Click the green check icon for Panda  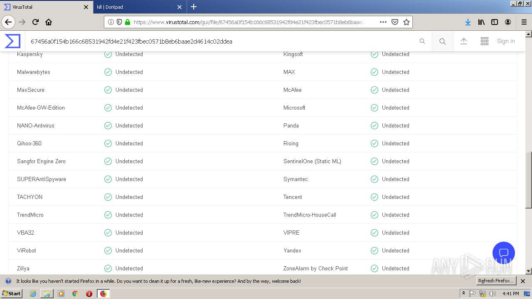click(x=374, y=126)
